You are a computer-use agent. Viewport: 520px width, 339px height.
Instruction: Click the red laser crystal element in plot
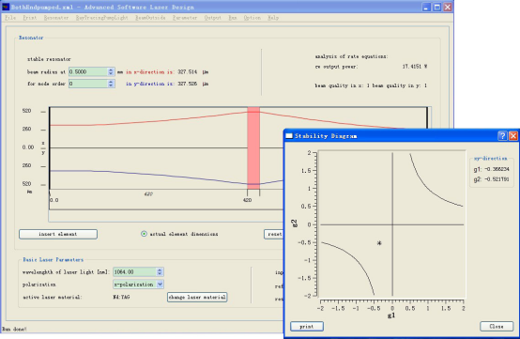[253, 148]
